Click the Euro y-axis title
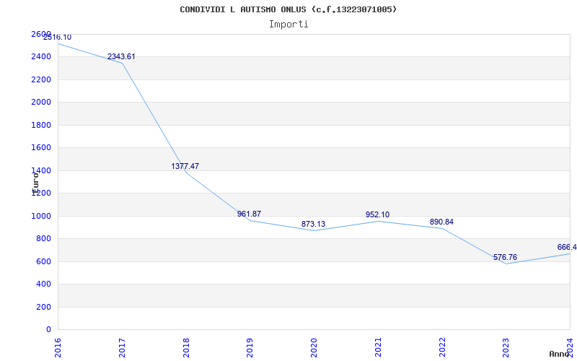 point(35,183)
